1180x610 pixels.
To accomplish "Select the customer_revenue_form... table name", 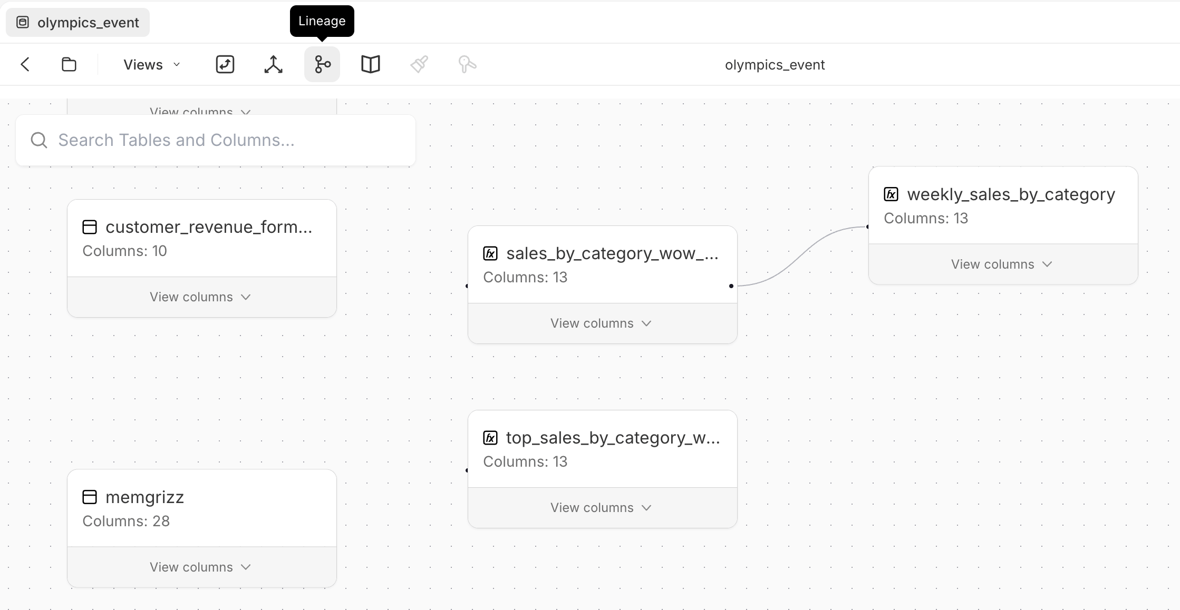I will [209, 227].
